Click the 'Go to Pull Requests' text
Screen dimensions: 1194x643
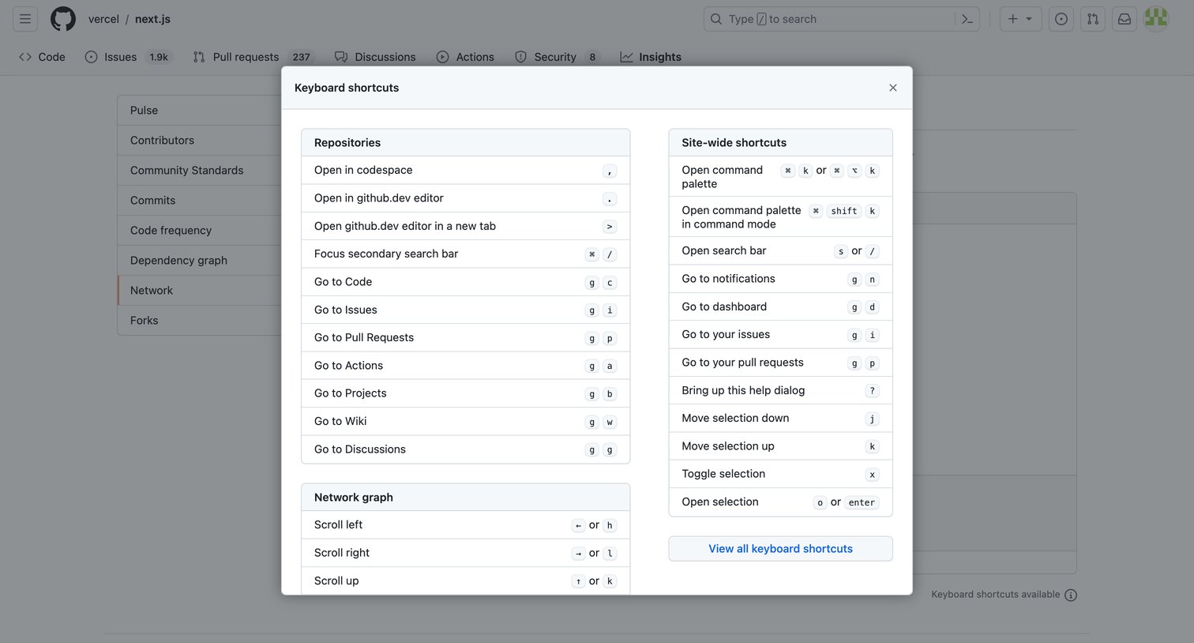(364, 337)
